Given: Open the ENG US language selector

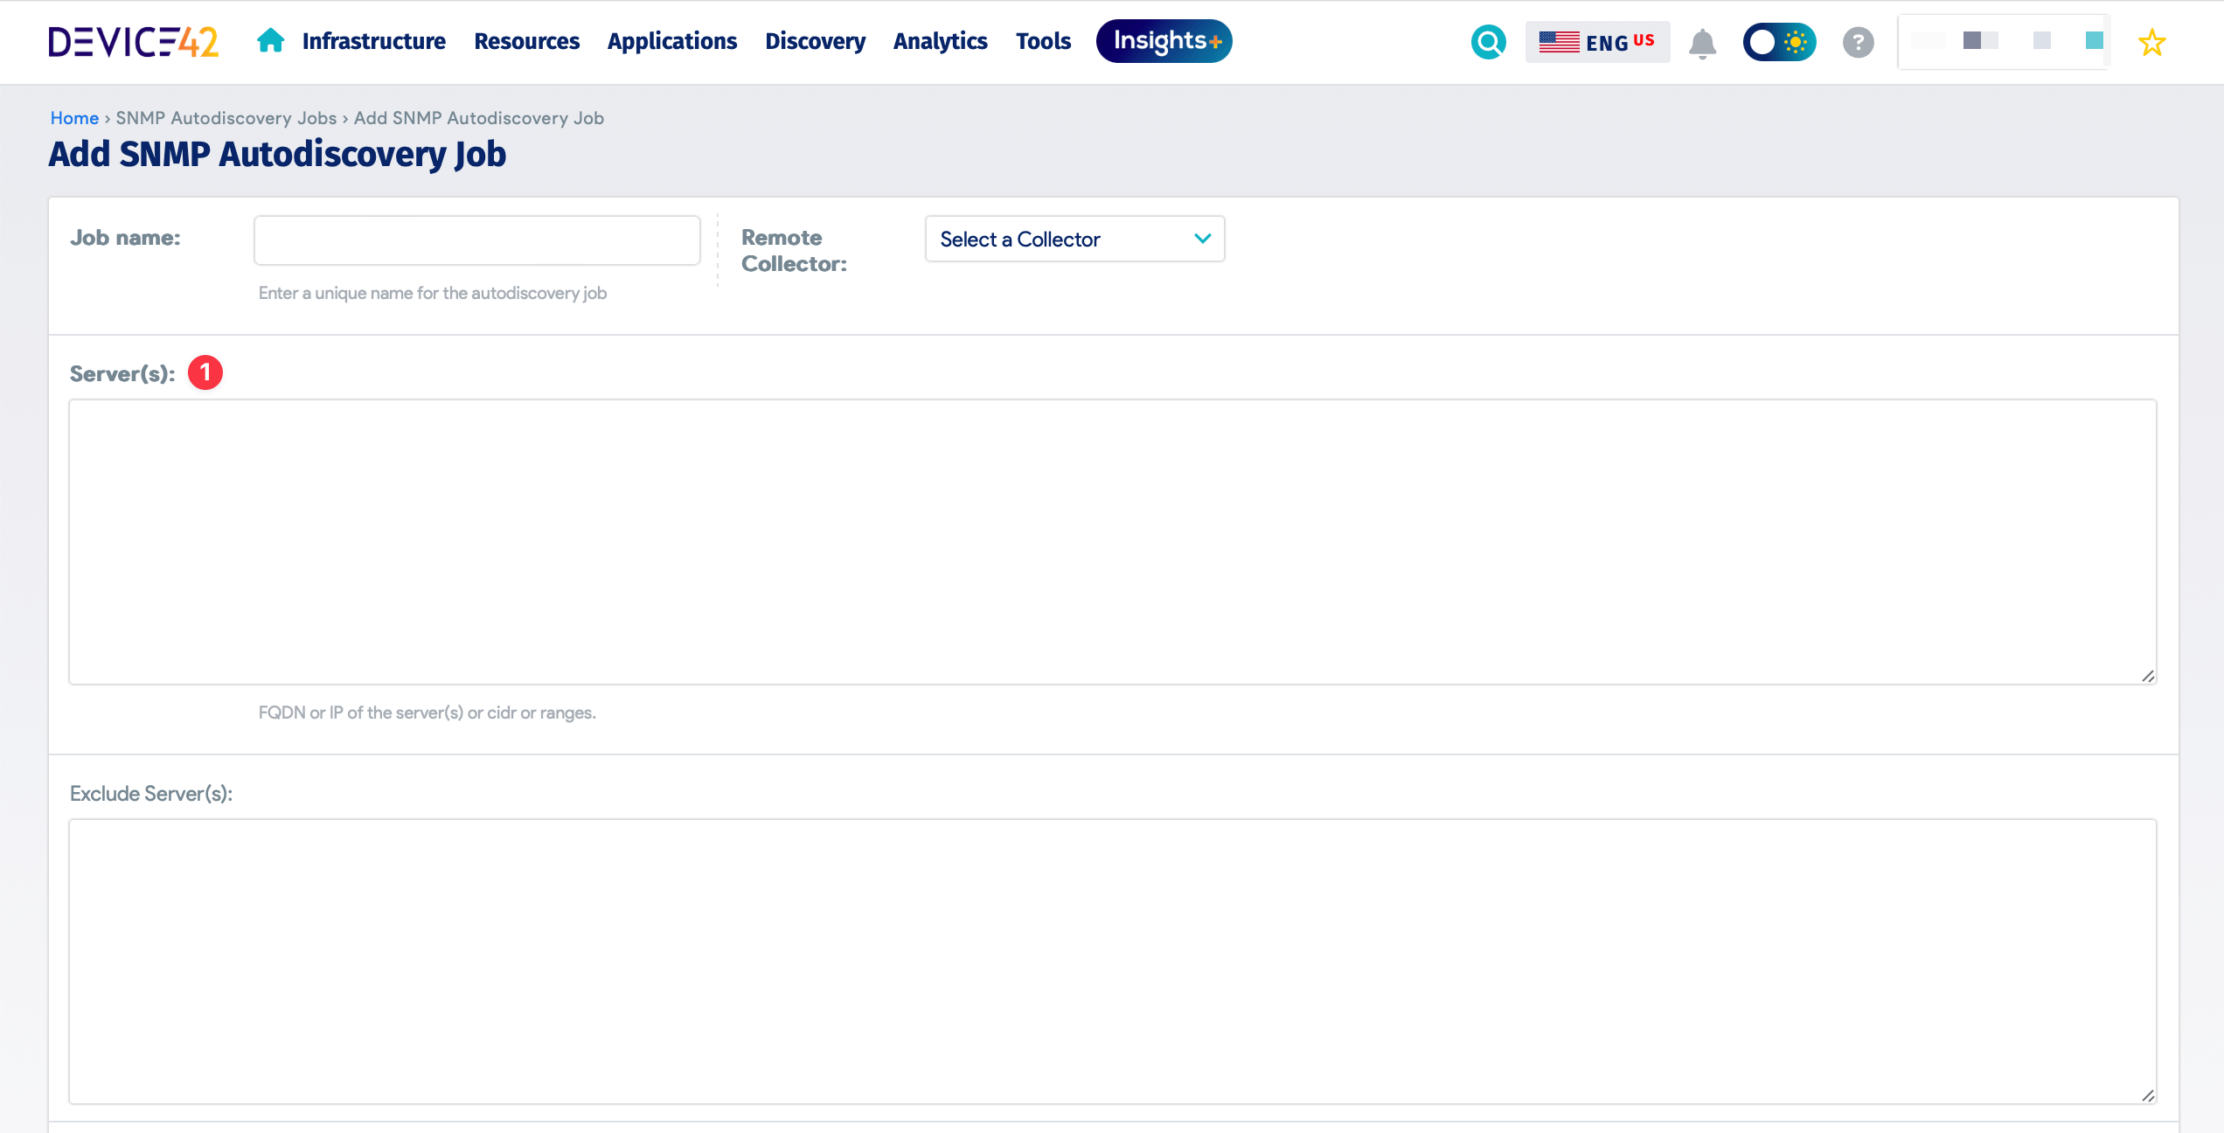Looking at the screenshot, I should [x=1597, y=42].
